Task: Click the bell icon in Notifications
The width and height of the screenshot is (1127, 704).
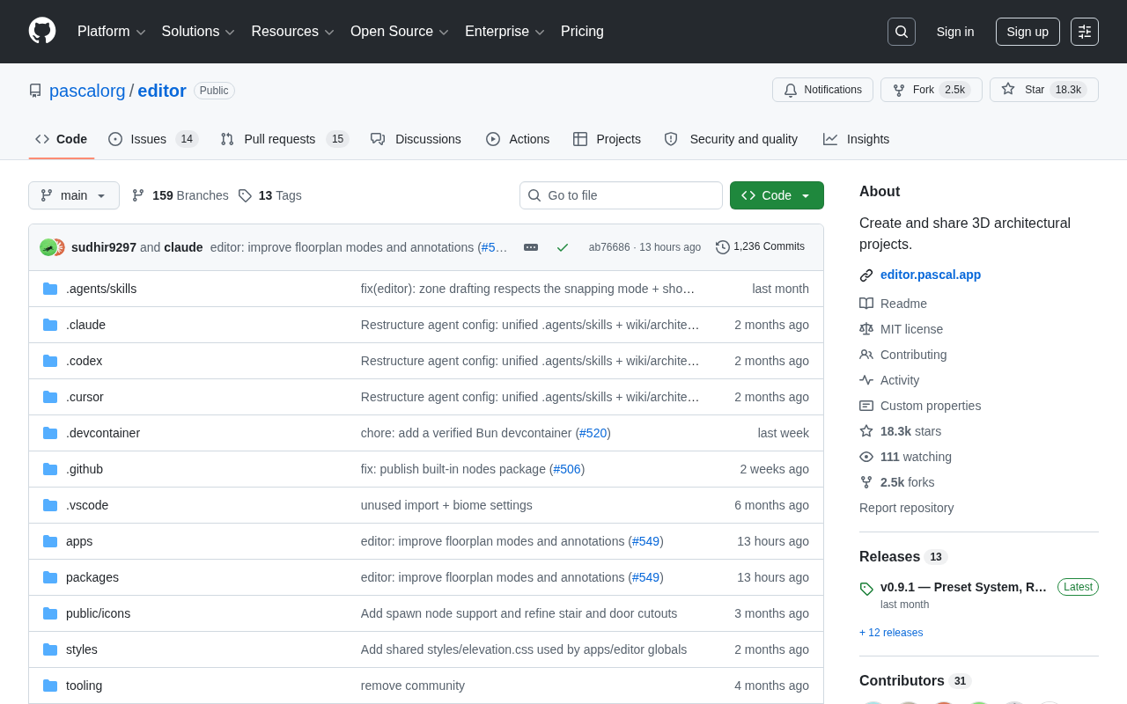Action: (791, 90)
